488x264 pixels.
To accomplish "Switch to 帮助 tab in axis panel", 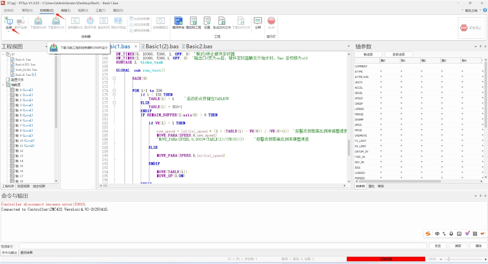I will coord(381,186).
